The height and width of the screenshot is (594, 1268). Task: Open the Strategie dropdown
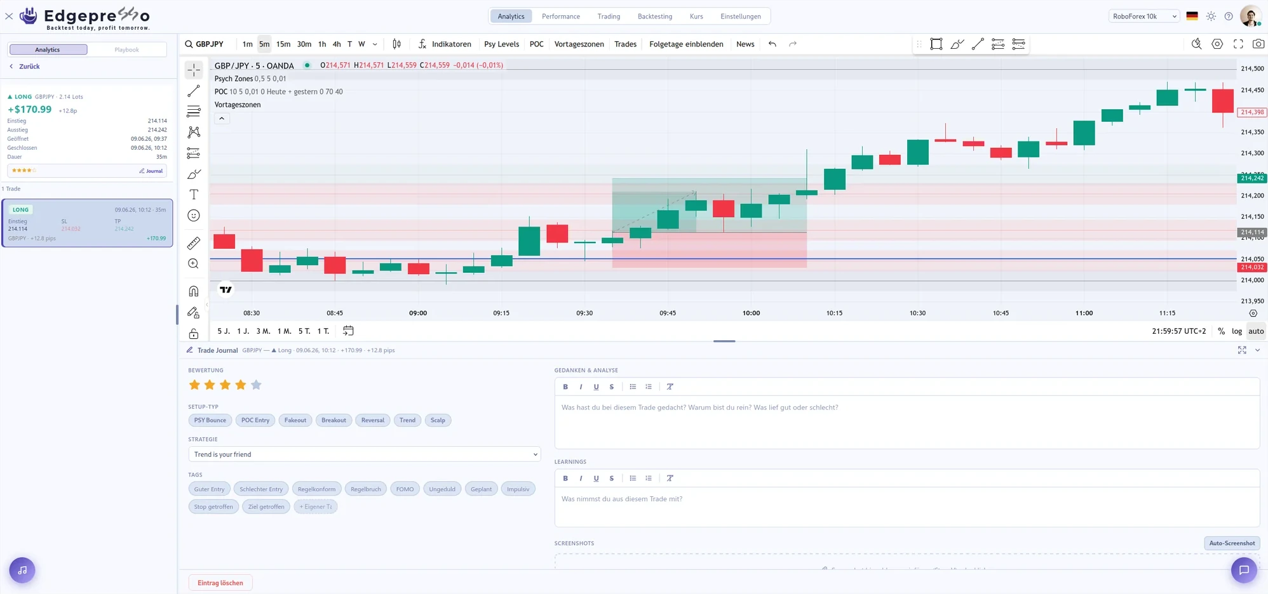click(365, 454)
